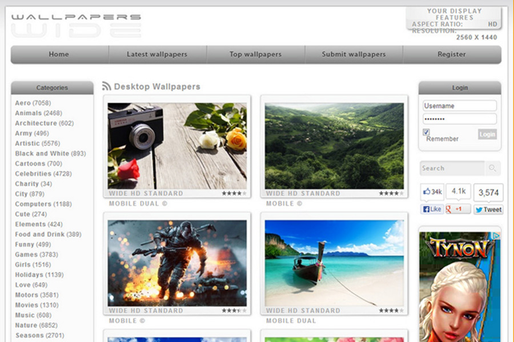Click the Twitter Tweet button
514x342 pixels.
tap(488, 209)
